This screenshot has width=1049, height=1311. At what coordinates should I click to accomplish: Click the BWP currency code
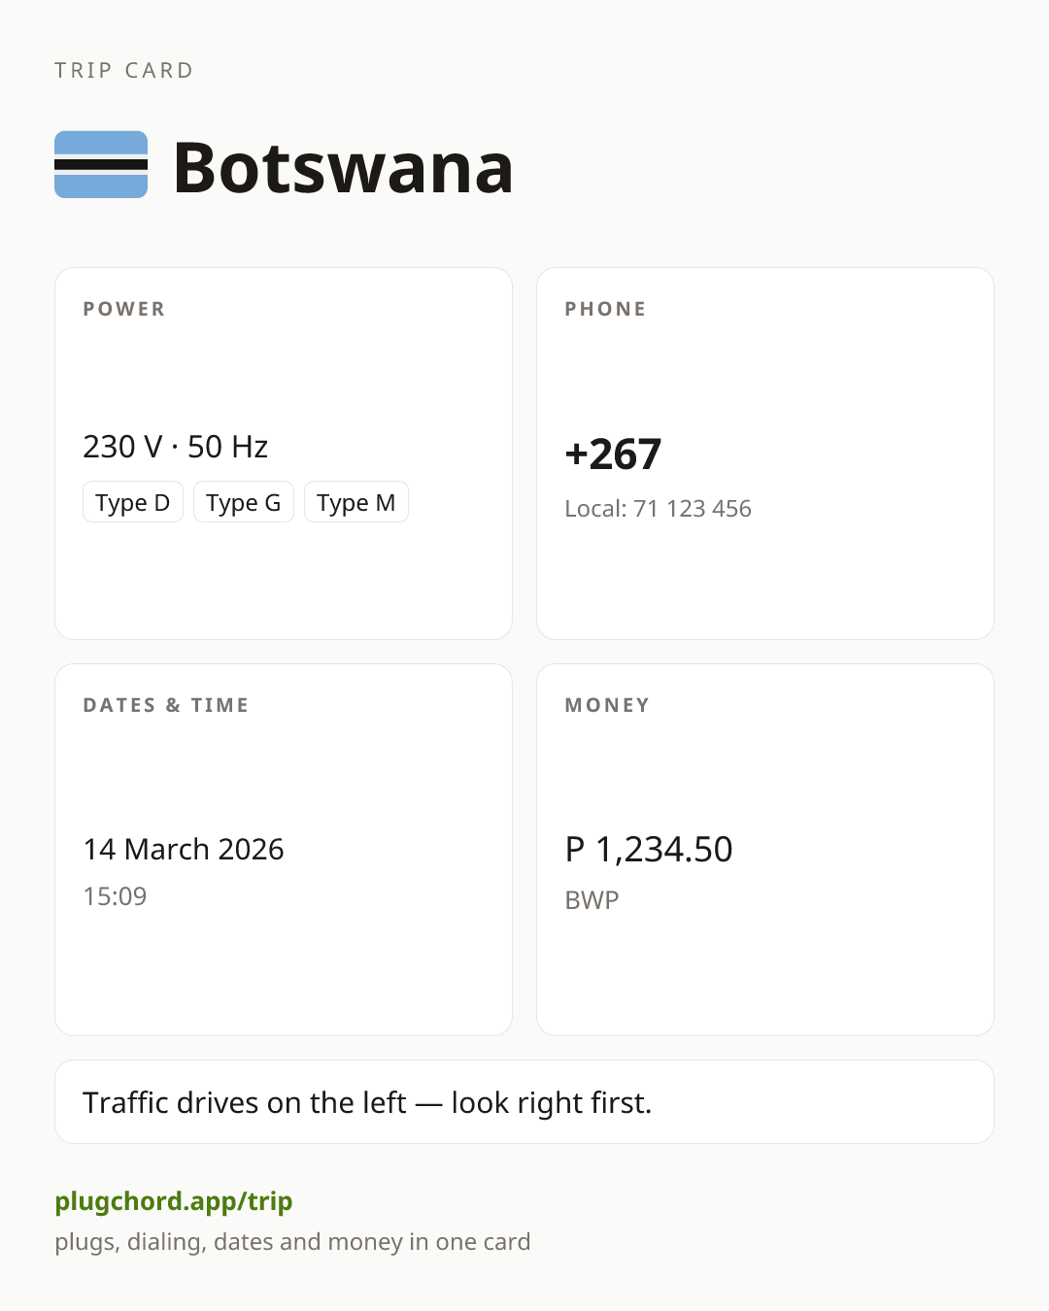point(592,899)
